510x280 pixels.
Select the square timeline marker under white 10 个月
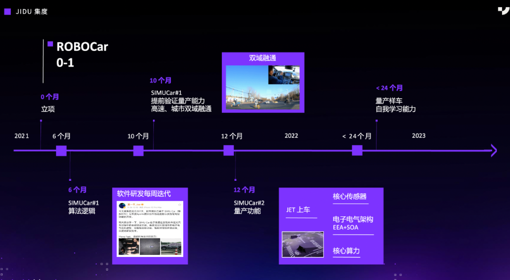click(138, 151)
